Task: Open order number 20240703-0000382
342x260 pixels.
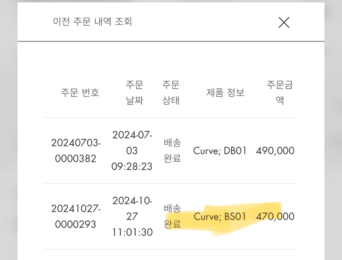Action: coord(75,150)
